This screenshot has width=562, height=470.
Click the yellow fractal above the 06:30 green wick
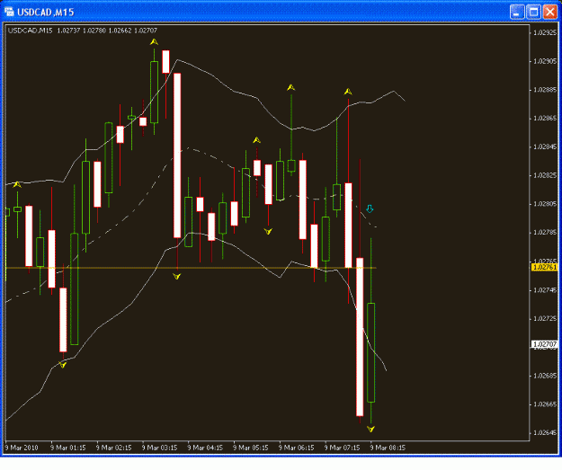point(291,87)
